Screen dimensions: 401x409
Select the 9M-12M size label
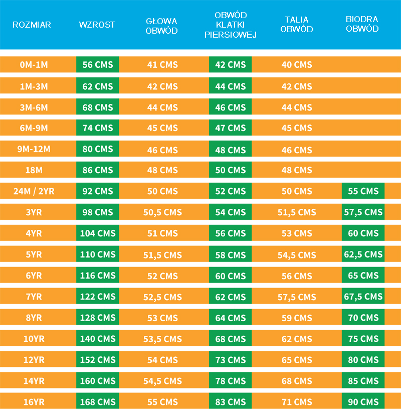pos(34,149)
